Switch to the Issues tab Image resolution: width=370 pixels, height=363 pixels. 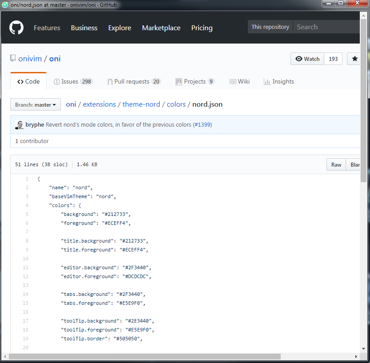coord(69,81)
